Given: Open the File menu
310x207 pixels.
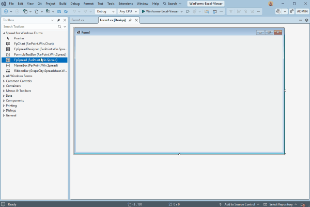Looking at the screenshot, I should tap(11, 4).
